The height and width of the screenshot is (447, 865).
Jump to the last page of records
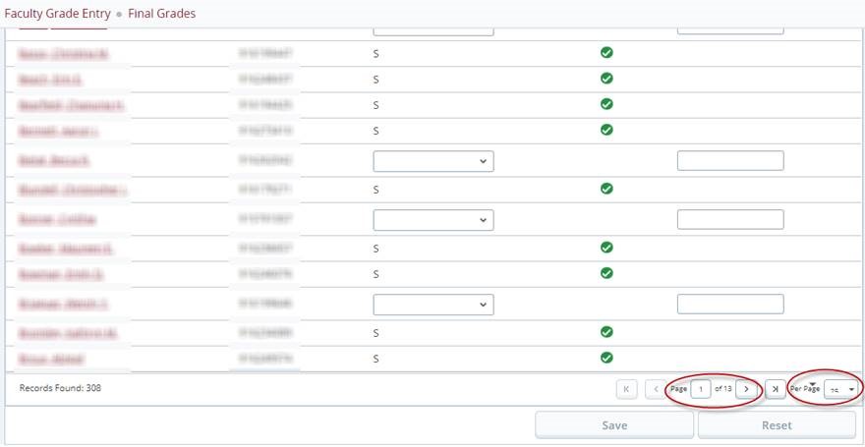pos(775,389)
